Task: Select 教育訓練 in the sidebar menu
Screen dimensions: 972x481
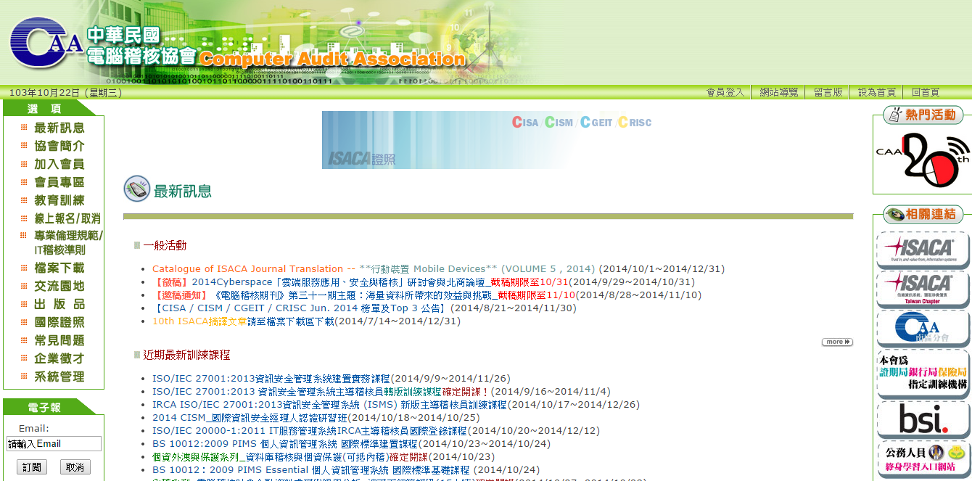Action: 59,200
